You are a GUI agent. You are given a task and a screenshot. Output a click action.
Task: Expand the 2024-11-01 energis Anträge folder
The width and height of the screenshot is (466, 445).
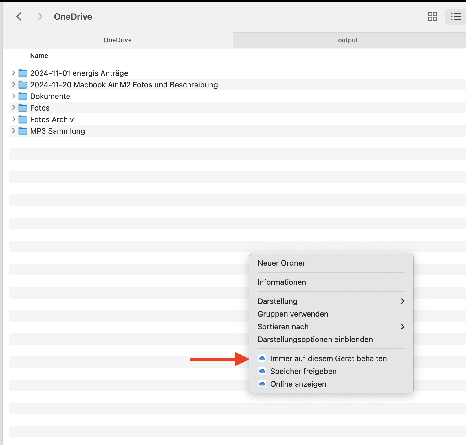[14, 73]
